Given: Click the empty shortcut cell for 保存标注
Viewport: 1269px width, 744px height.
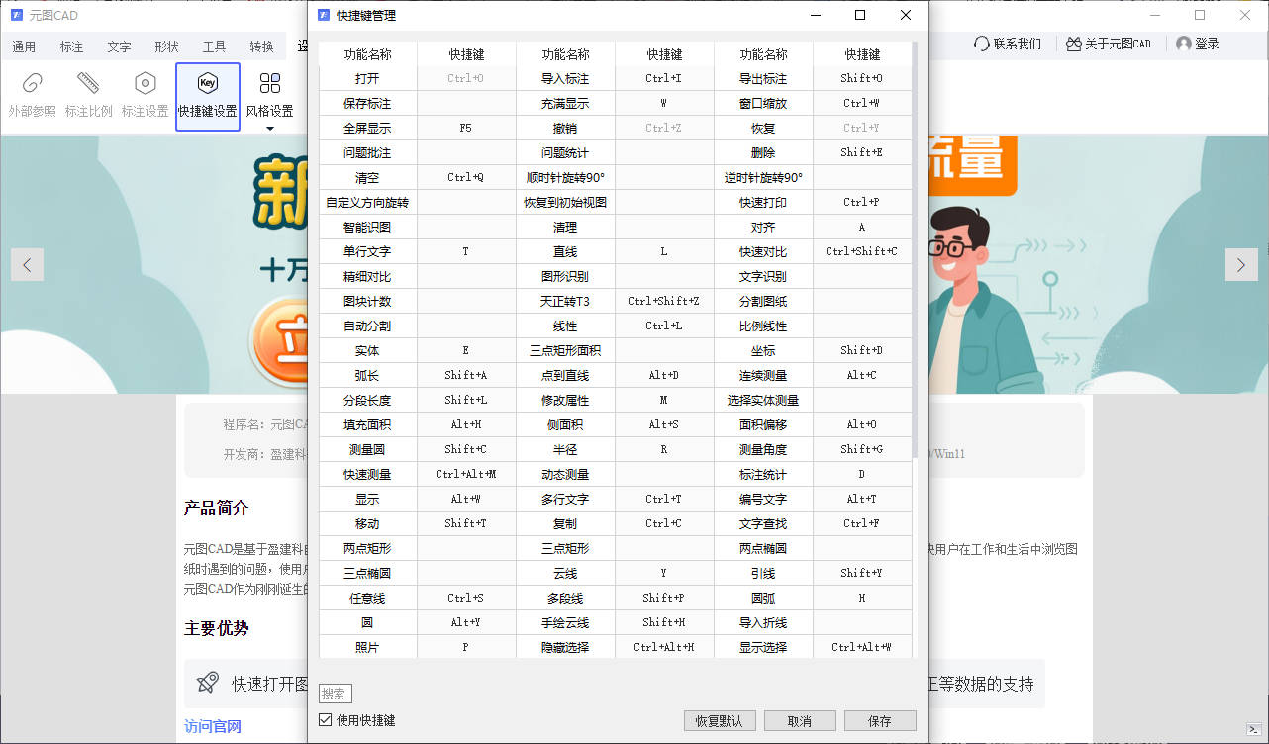Looking at the screenshot, I should 466,103.
